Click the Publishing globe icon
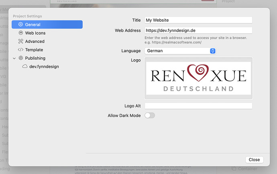The image size is (277, 174). point(20,58)
